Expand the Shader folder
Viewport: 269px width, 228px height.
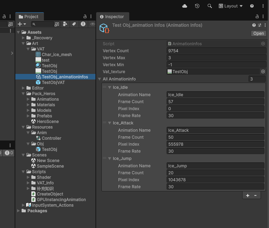[29, 177]
